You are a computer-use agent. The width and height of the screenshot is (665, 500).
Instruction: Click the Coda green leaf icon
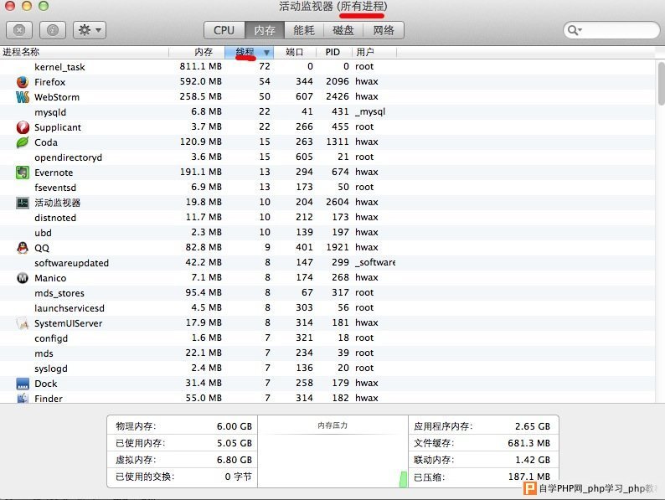pos(23,142)
